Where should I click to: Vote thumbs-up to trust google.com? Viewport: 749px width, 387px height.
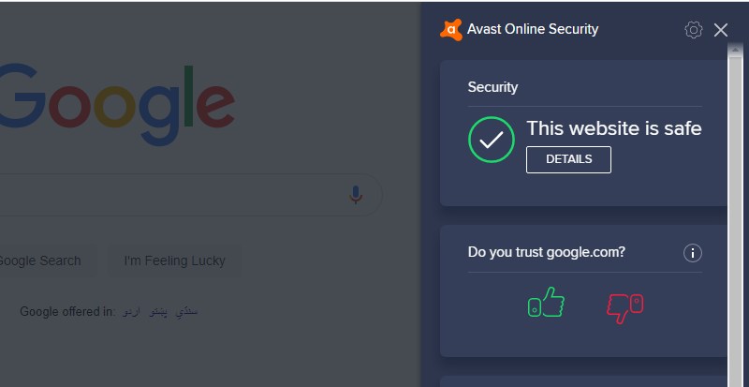(x=546, y=303)
